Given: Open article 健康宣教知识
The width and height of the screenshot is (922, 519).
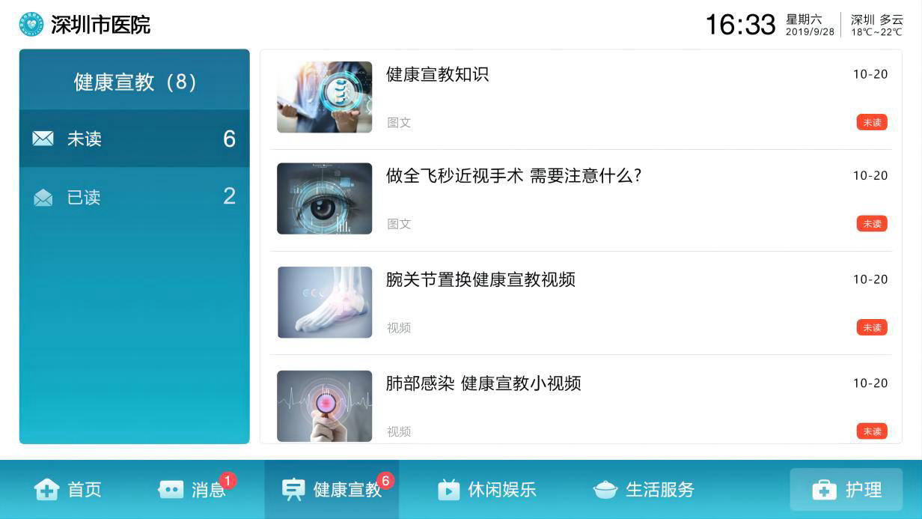Looking at the screenshot, I should click(x=437, y=74).
